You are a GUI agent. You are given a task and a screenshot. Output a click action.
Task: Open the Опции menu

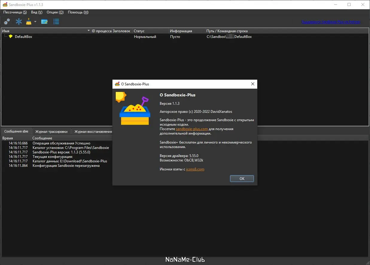pos(55,12)
